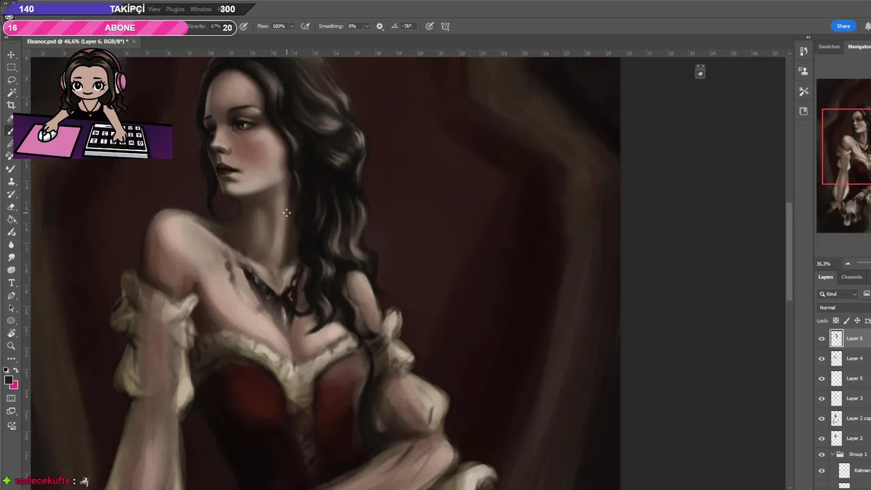
Task: Click the pink background color swatch
Action: 14,385
